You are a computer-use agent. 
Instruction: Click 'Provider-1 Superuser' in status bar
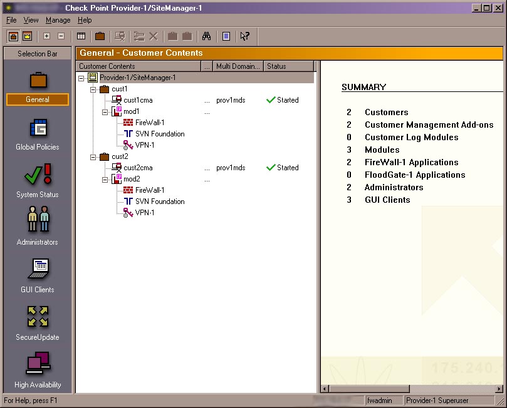(x=437, y=400)
